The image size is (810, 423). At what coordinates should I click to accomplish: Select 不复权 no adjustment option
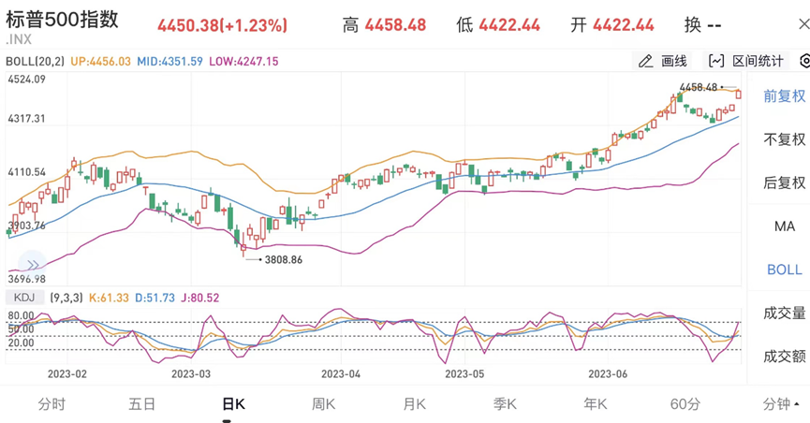(784, 139)
